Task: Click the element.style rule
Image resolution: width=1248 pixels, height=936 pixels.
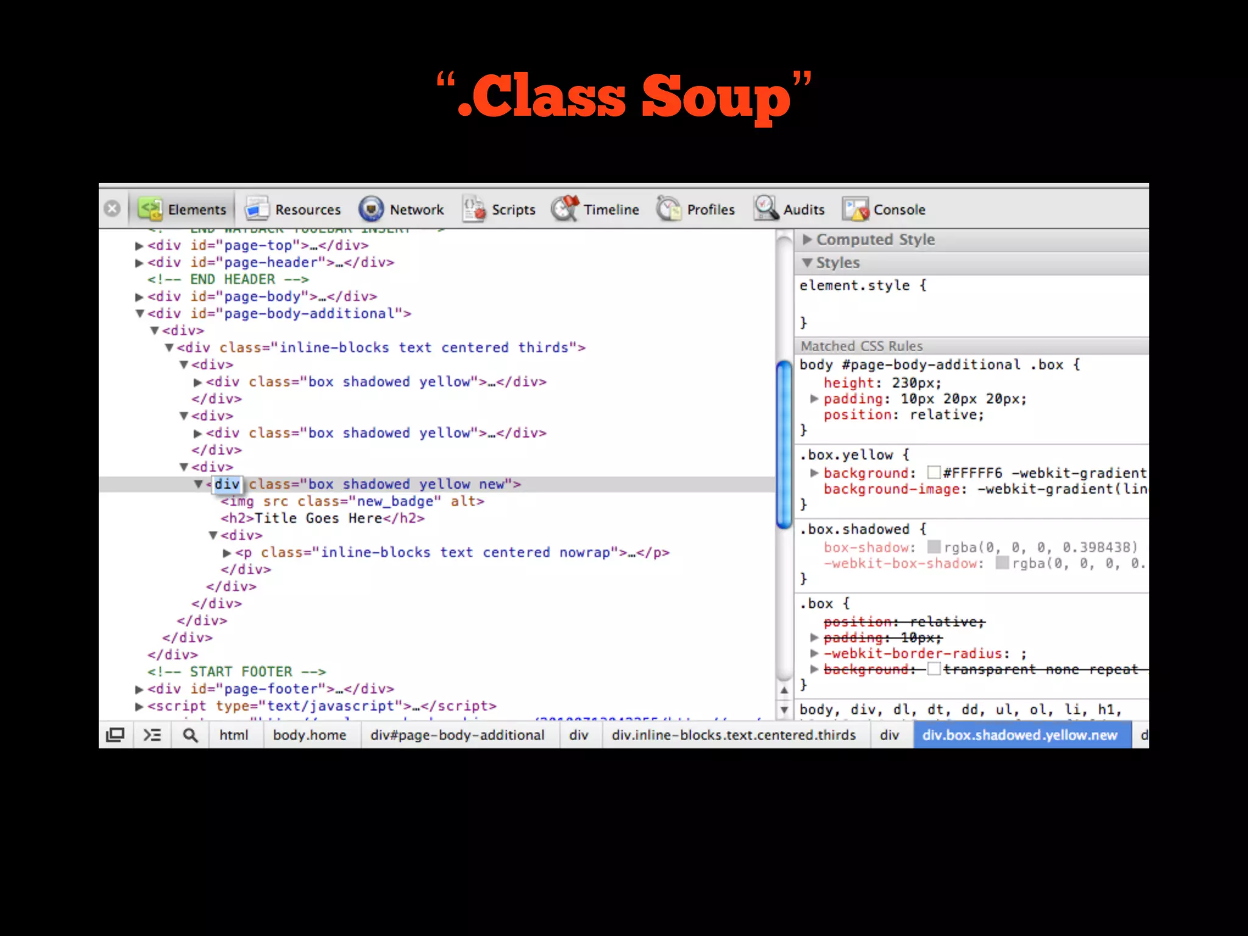Action: 862,285
